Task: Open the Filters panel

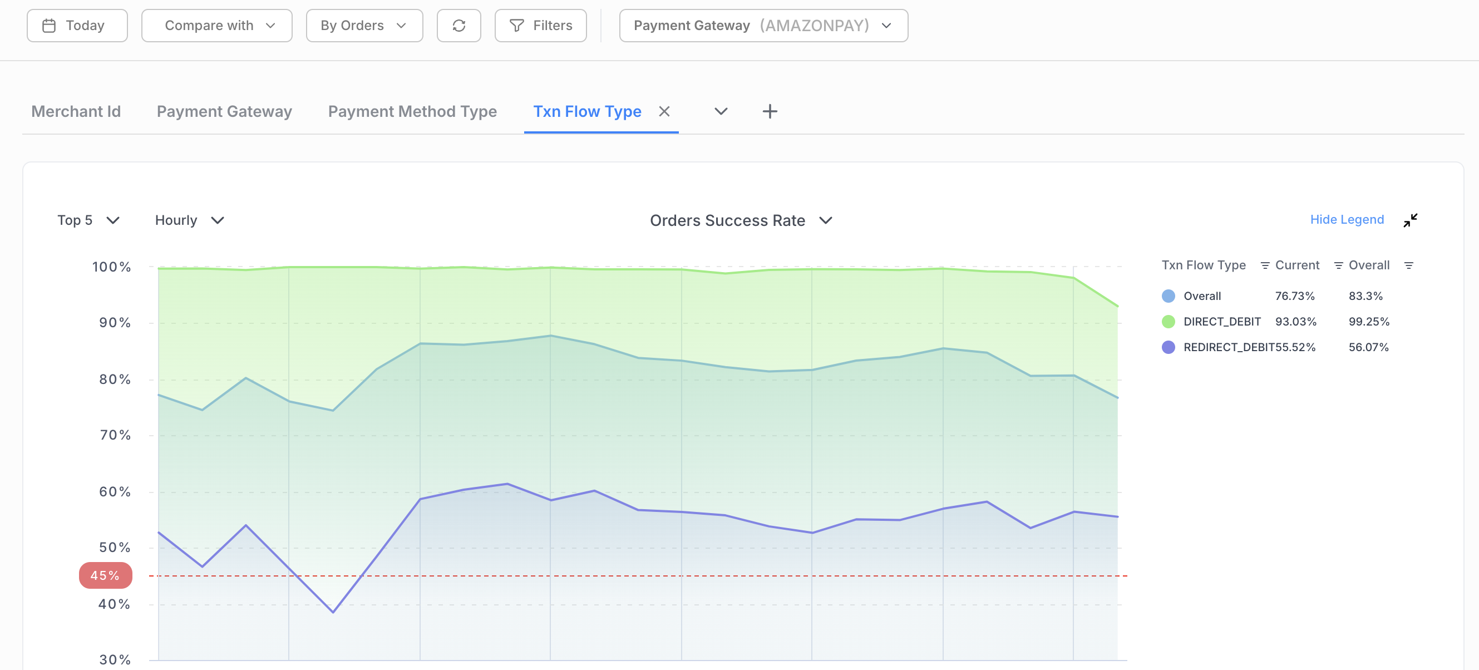Action: (540, 26)
